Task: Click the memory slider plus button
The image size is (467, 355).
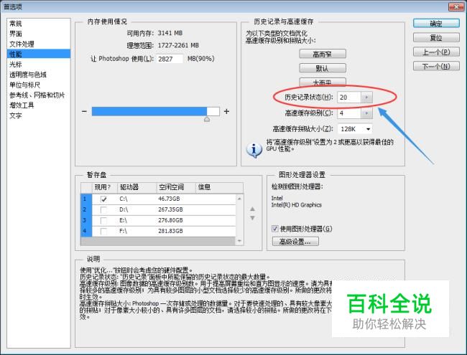Action: pyautogui.click(x=226, y=111)
